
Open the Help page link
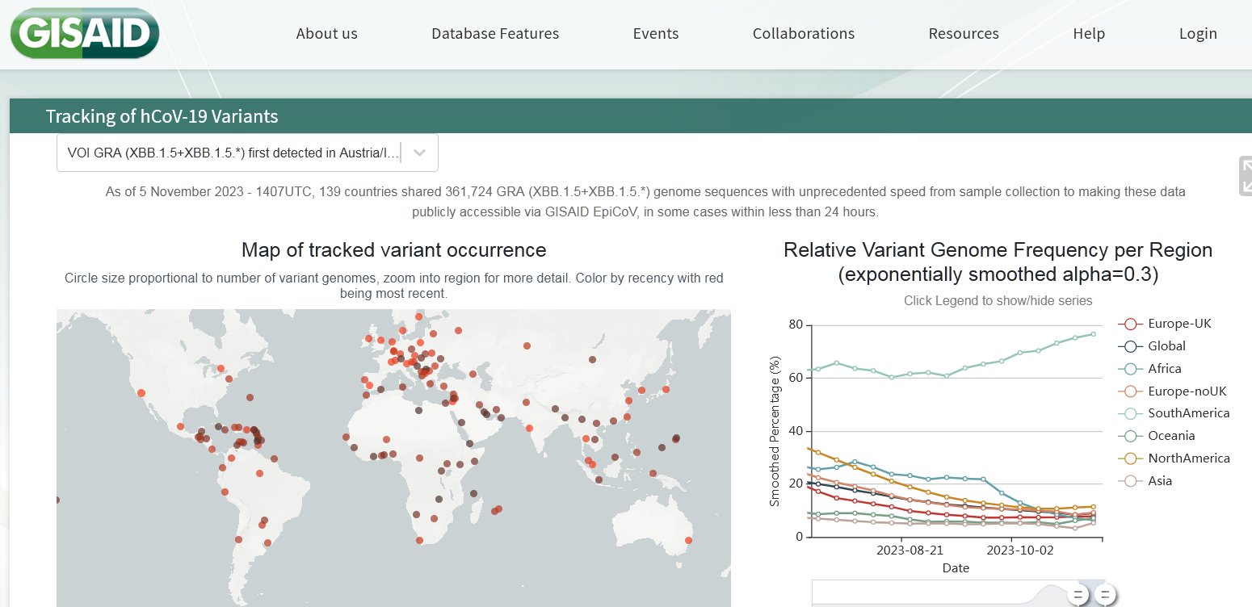pos(1088,34)
